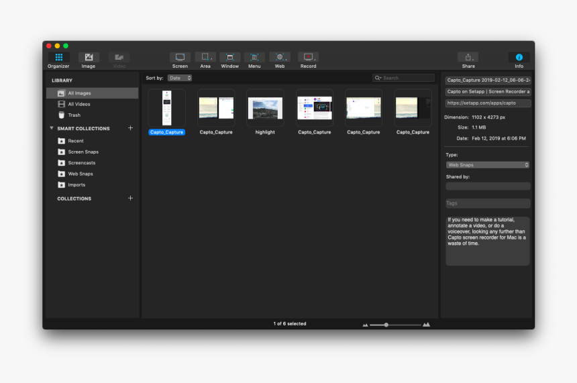Open the Share menu icon
Screen dimensions: 577x383
[468, 58]
